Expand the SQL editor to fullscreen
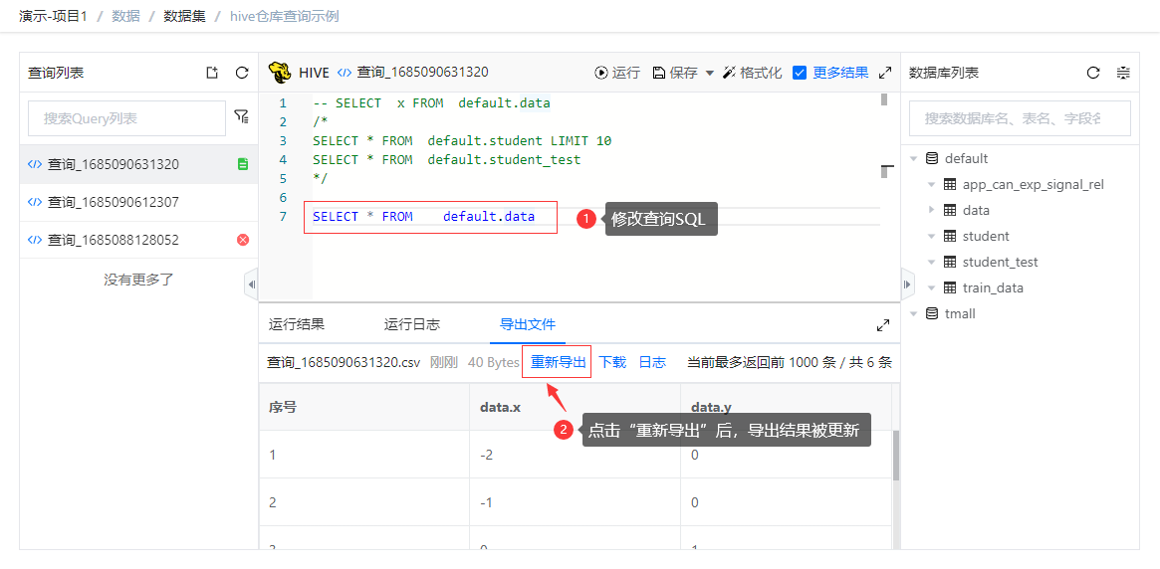The image size is (1160, 569). 885,73
